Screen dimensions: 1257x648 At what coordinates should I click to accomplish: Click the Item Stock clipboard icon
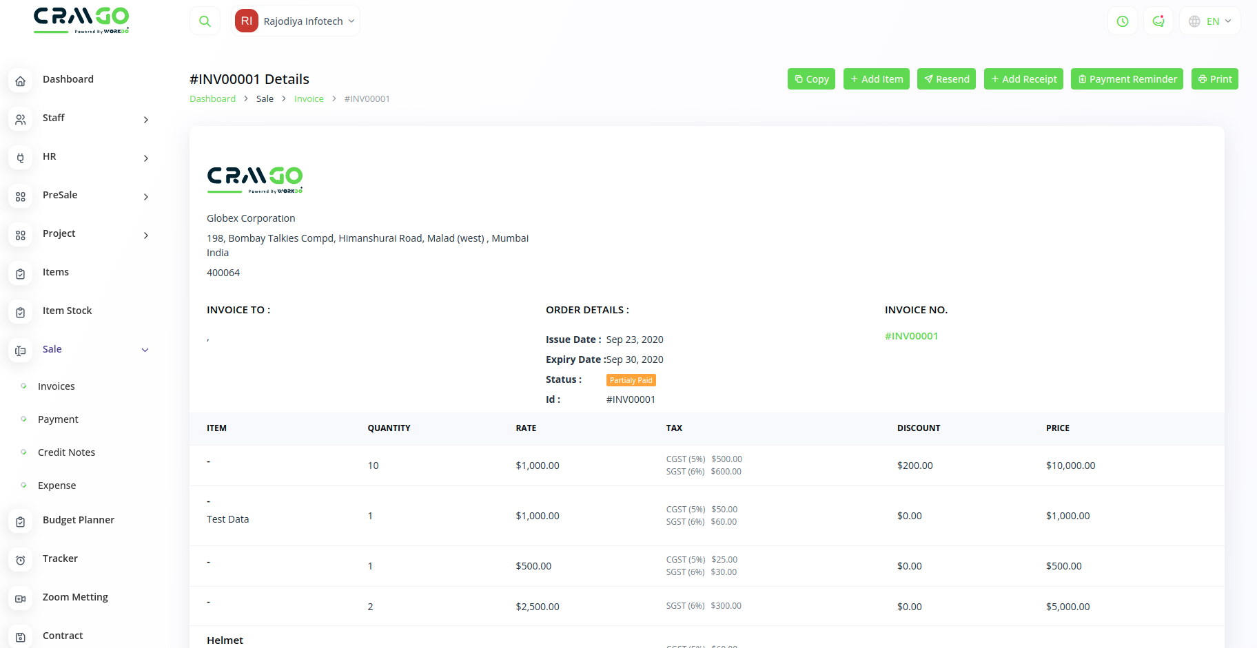coord(21,312)
